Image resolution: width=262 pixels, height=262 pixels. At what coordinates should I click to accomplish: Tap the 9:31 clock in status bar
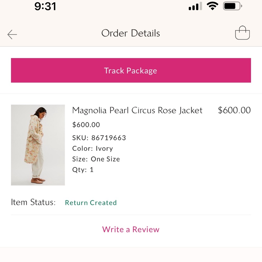point(45,6)
